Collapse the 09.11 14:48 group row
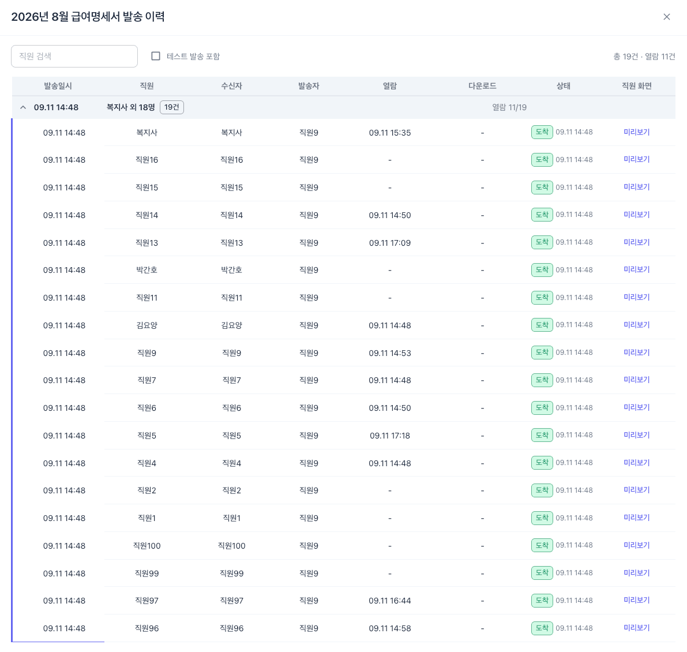The height and width of the screenshot is (652, 687). [23, 107]
